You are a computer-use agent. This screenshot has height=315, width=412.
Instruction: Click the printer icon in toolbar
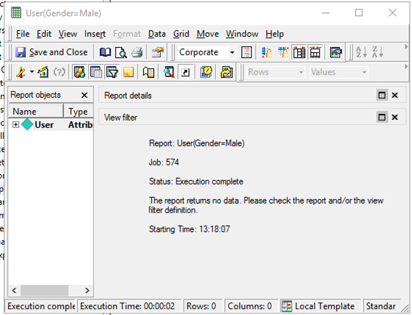137,52
